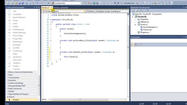Screen dimensions: 187x105
Task: Click Solution Explorer Refresh icon
Action: tap(140, 11)
